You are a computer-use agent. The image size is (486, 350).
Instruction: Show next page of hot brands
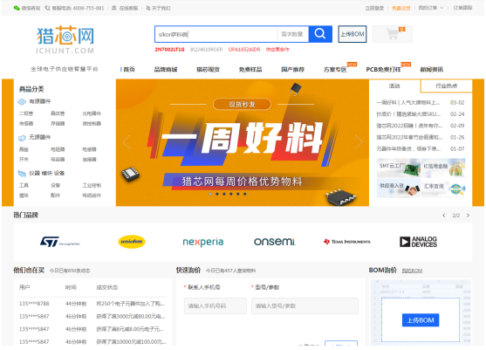(x=468, y=216)
